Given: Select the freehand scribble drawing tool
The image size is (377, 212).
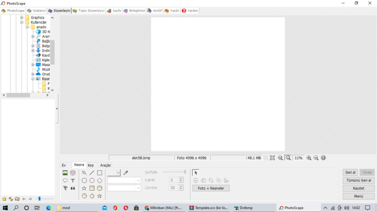Looking at the screenshot, I should point(84,173).
